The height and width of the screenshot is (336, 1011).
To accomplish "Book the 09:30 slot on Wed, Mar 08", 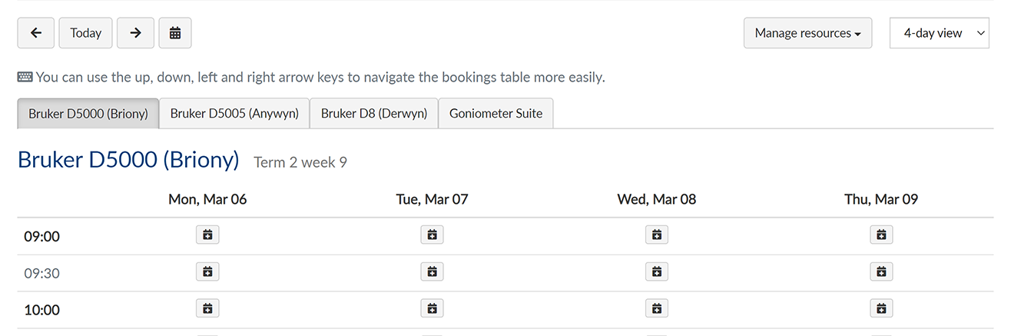I will click(x=656, y=271).
